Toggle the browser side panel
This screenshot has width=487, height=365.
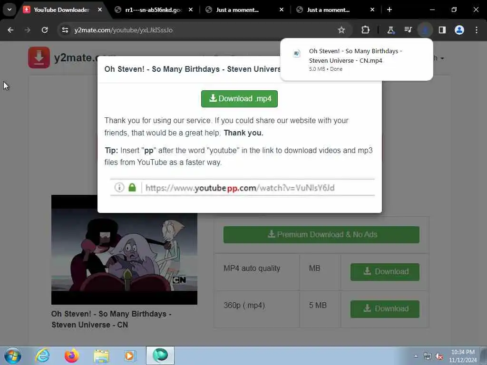click(x=442, y=30)
